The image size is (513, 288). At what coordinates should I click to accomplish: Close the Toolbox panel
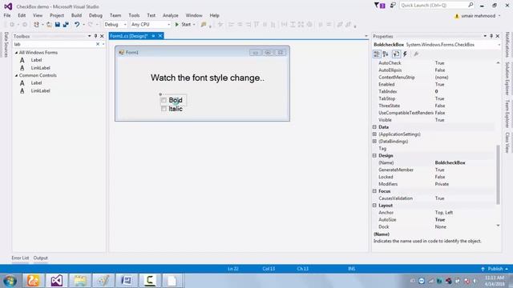(x=102, y=36)
